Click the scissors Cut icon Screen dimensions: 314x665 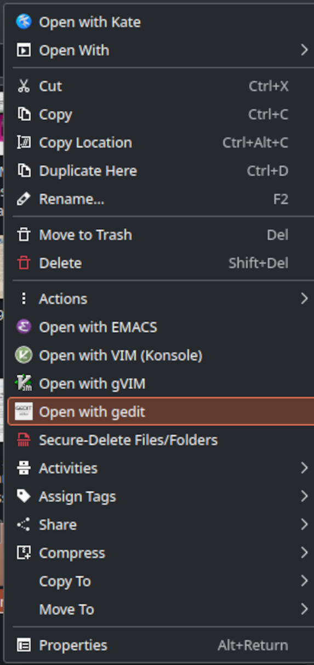click(24, 86)
